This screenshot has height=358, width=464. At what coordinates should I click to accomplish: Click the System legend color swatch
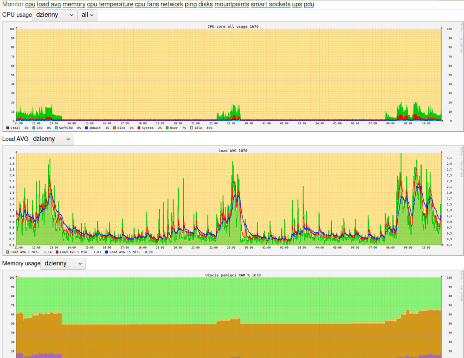click(x=139, y=128)
